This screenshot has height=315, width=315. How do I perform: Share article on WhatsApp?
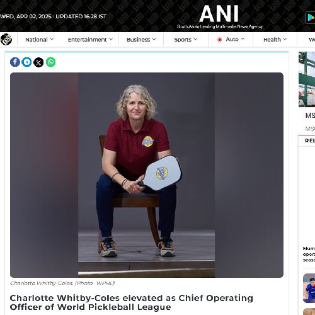coord(50,62)
